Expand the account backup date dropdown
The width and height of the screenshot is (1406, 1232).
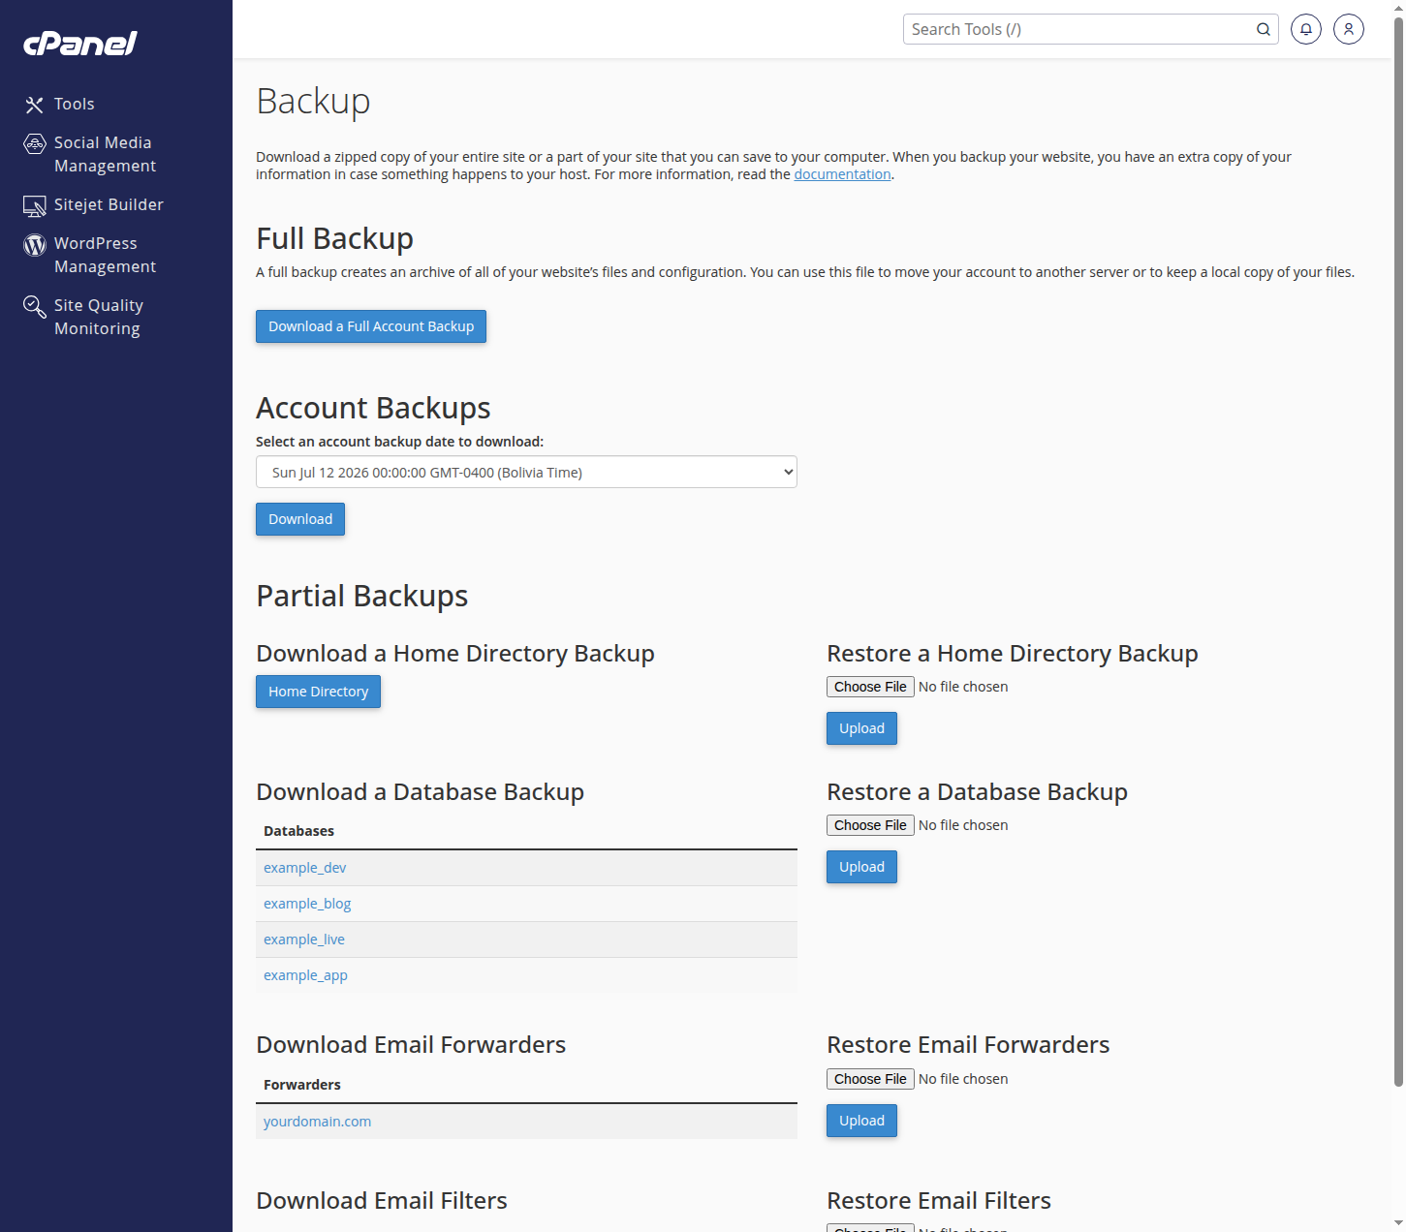526,472
